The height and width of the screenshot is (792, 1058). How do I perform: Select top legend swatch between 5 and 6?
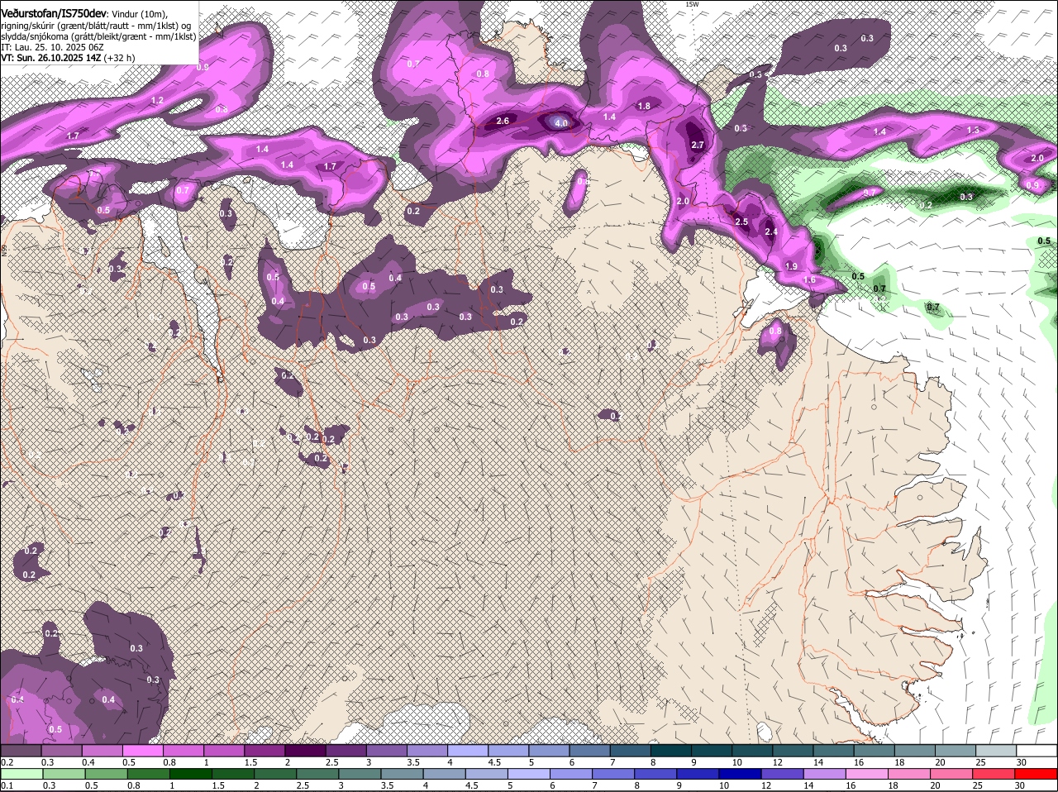click(549, 751)
